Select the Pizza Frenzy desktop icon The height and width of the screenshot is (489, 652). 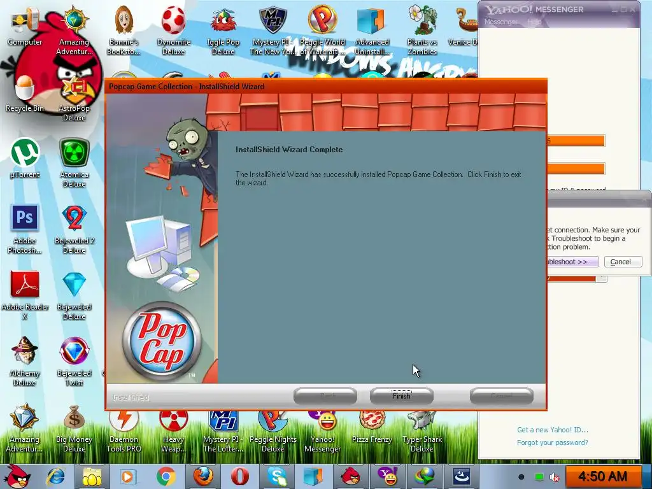(372, 426)
